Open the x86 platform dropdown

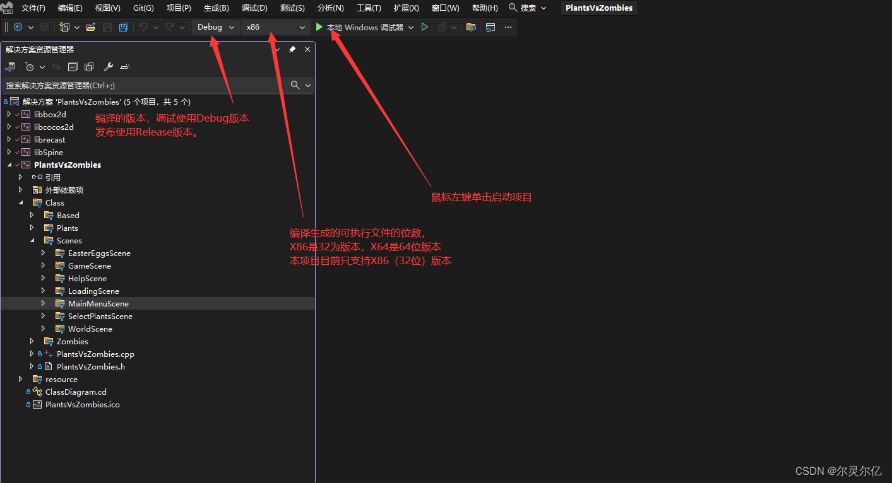(x=275, y=27)
